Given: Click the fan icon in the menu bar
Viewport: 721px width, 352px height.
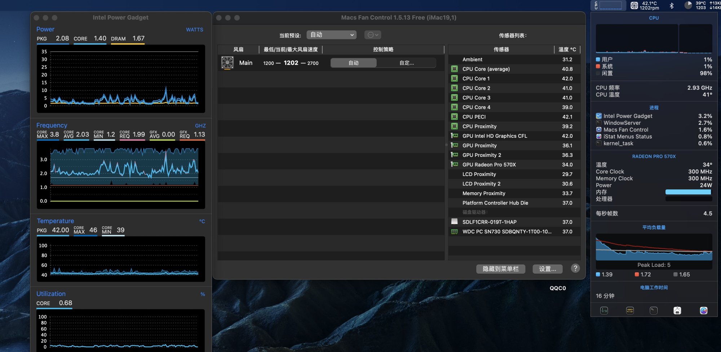Looking at the screenshot, I should pyautogui.click(x=634, y=5).
